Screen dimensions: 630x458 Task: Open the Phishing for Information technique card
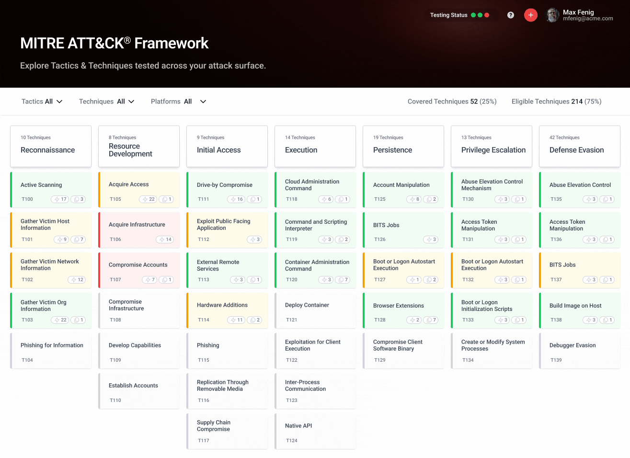tap(51, 351)
